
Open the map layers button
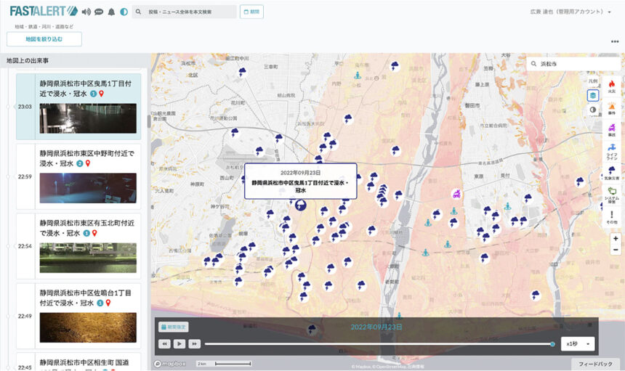tap(593, 95)
